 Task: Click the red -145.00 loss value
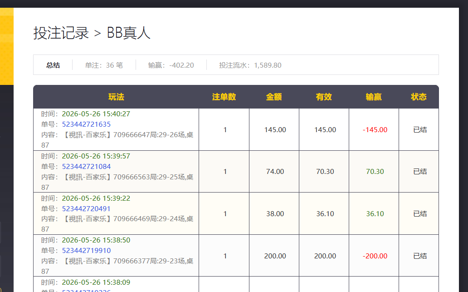coord(375,130)
